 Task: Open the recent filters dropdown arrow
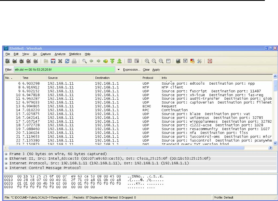(118, 70)
